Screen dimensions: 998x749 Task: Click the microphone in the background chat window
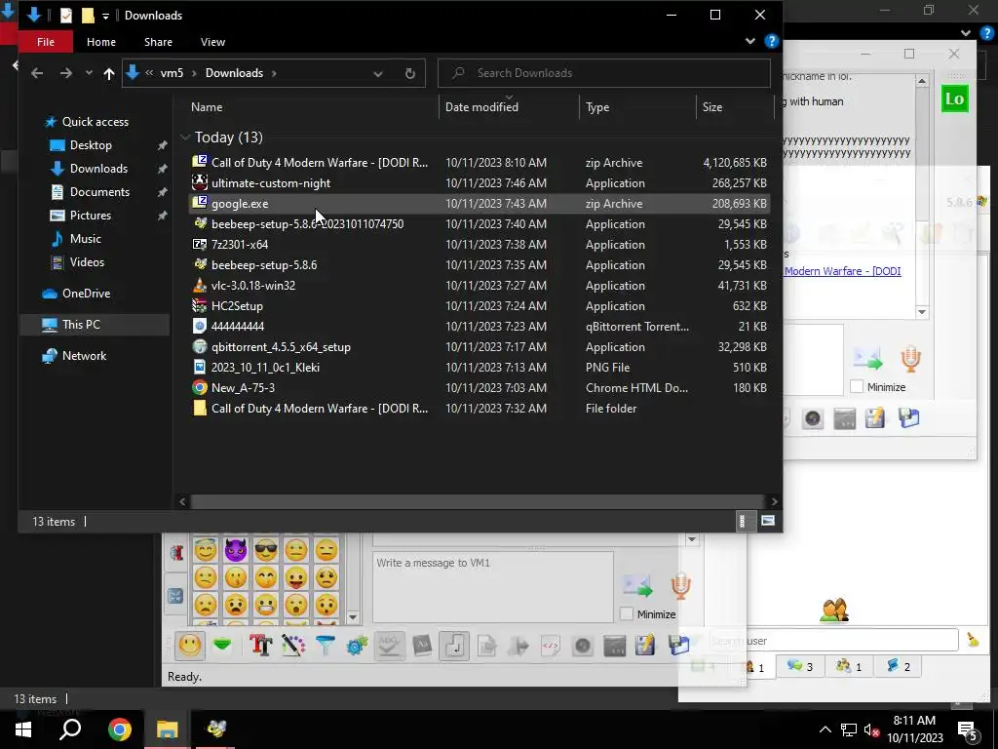coord(911,359)
